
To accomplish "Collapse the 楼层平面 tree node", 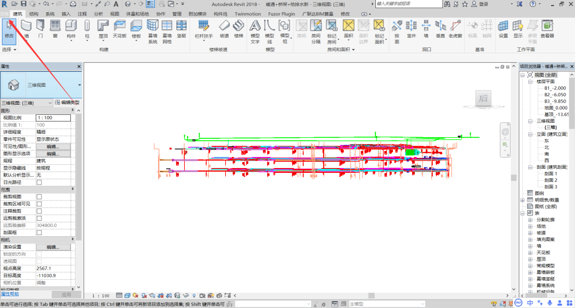I will coord(530,82).
